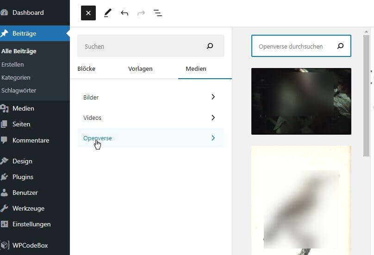The image size is (374, 255).
Task: Click the Undo arrow icon
Action: point(124,13)
